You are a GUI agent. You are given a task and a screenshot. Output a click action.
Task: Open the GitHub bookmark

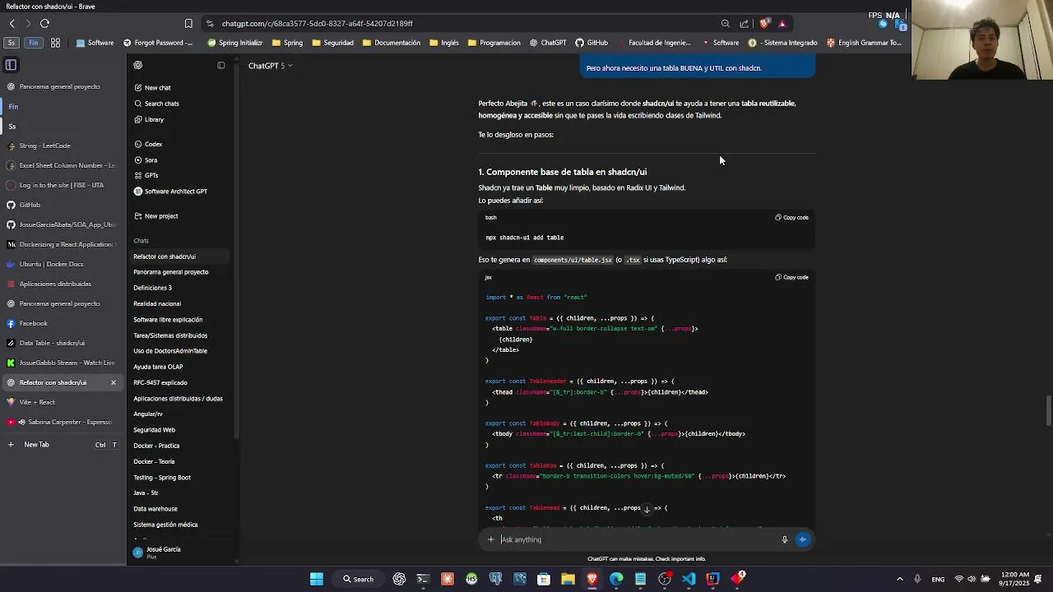pyautogui.click(x=591, y=43)
